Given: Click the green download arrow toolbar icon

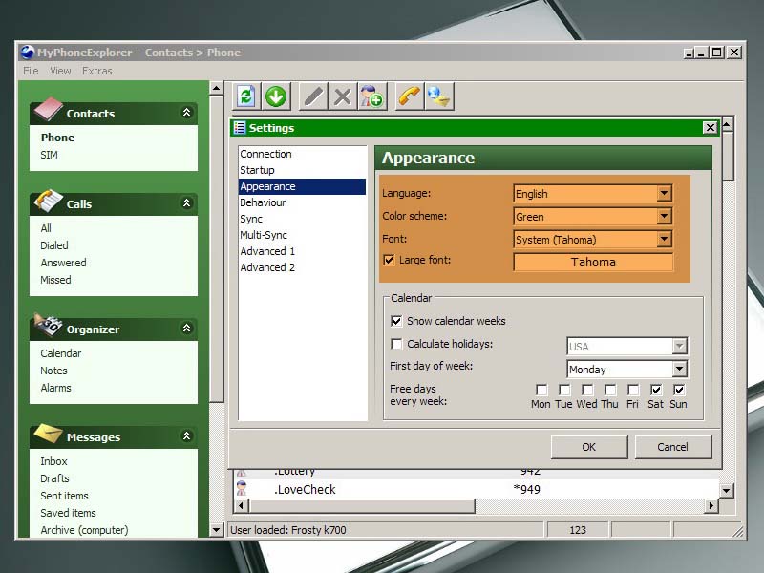Looking at the screenshot, I should click(x=276, y=96).
